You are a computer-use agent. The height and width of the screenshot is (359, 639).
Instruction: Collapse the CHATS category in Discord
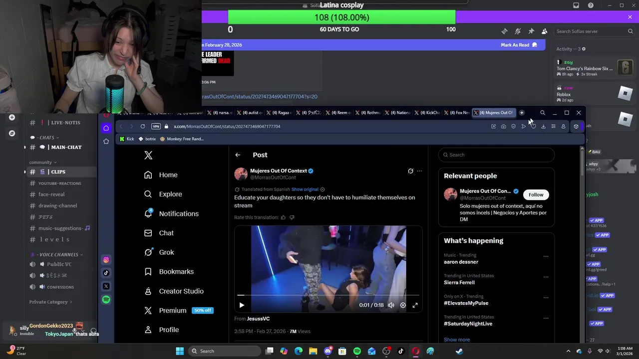(45, 138)
